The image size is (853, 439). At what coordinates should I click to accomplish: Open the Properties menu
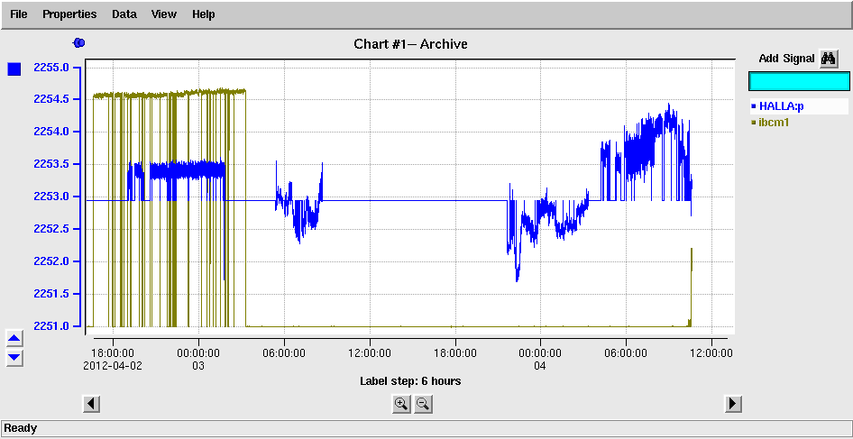[69, 14]
